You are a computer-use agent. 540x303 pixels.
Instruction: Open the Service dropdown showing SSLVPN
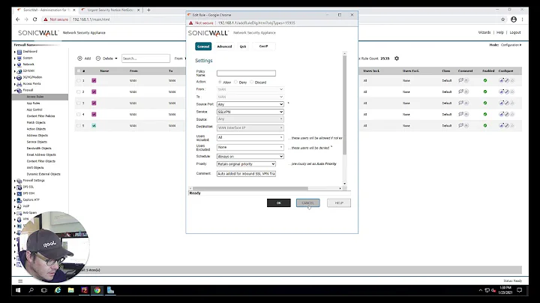coord(250,112)
